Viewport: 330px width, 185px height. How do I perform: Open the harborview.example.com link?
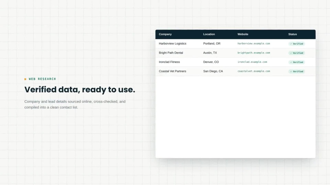(x=254, y=44)
